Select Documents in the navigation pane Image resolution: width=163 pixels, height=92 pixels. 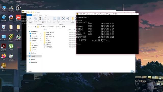click(34, 38)
